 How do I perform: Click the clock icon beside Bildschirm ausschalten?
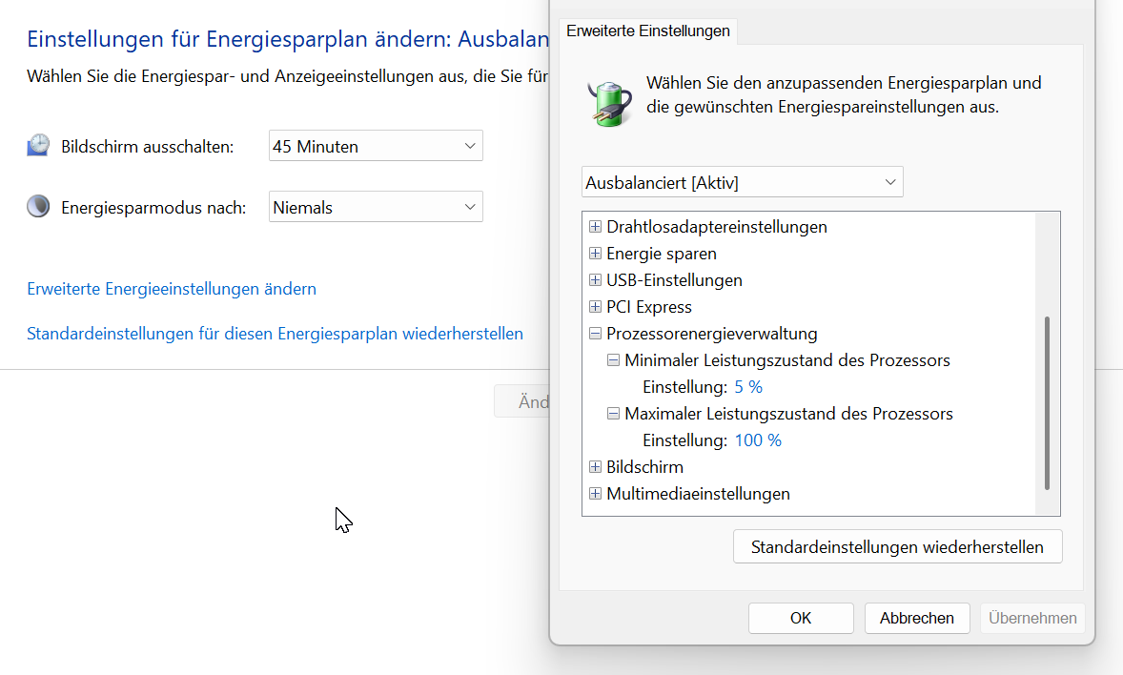coord(37,144)
